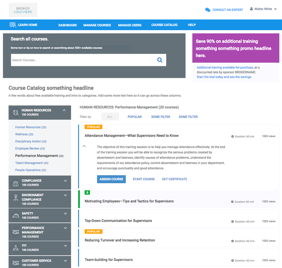This screenshot has width=282, height=268.
Task: Expand the Compliance category chevron
Action: (65, 181)
